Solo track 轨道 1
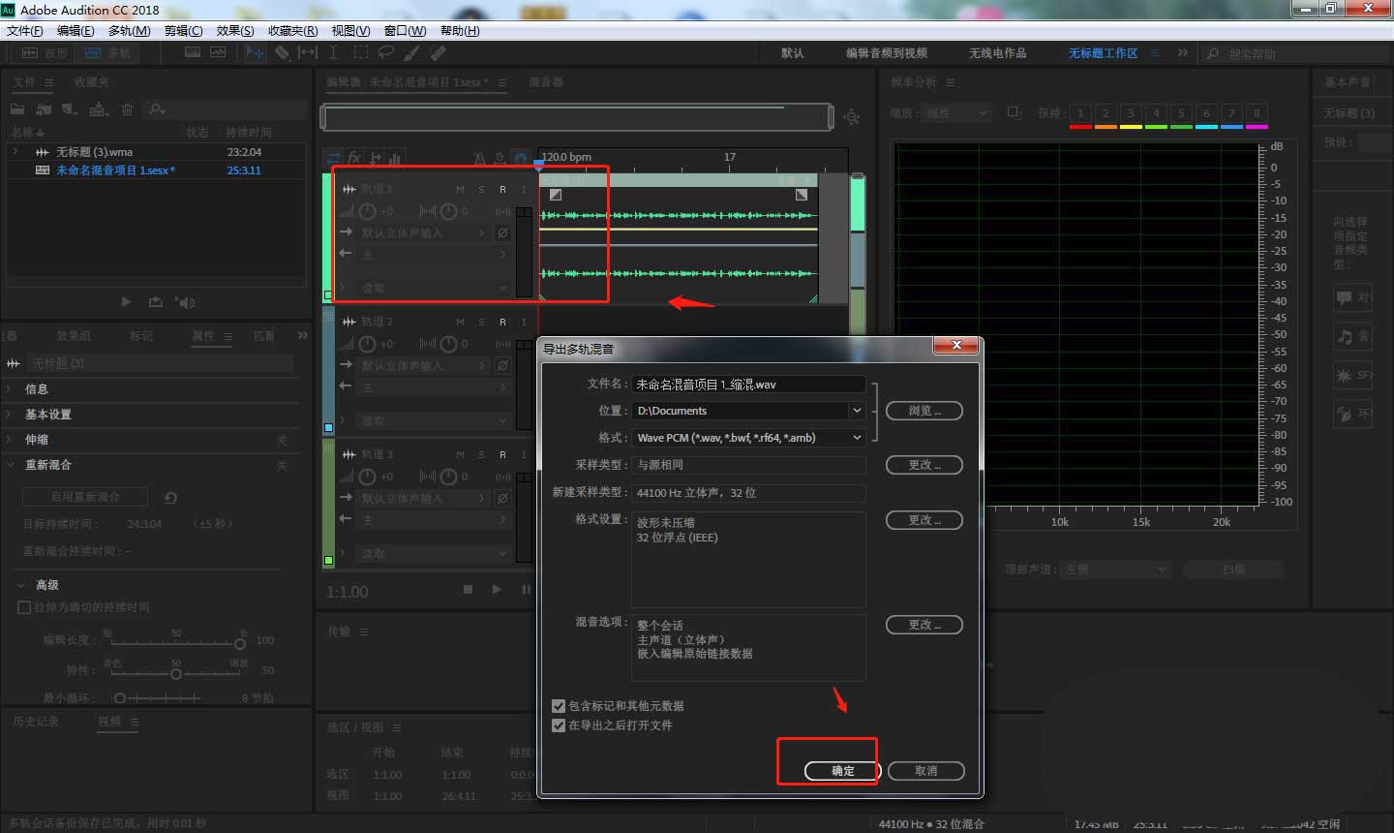The height and width of the screenshot is (833, 1394). (x=481, y=189)
